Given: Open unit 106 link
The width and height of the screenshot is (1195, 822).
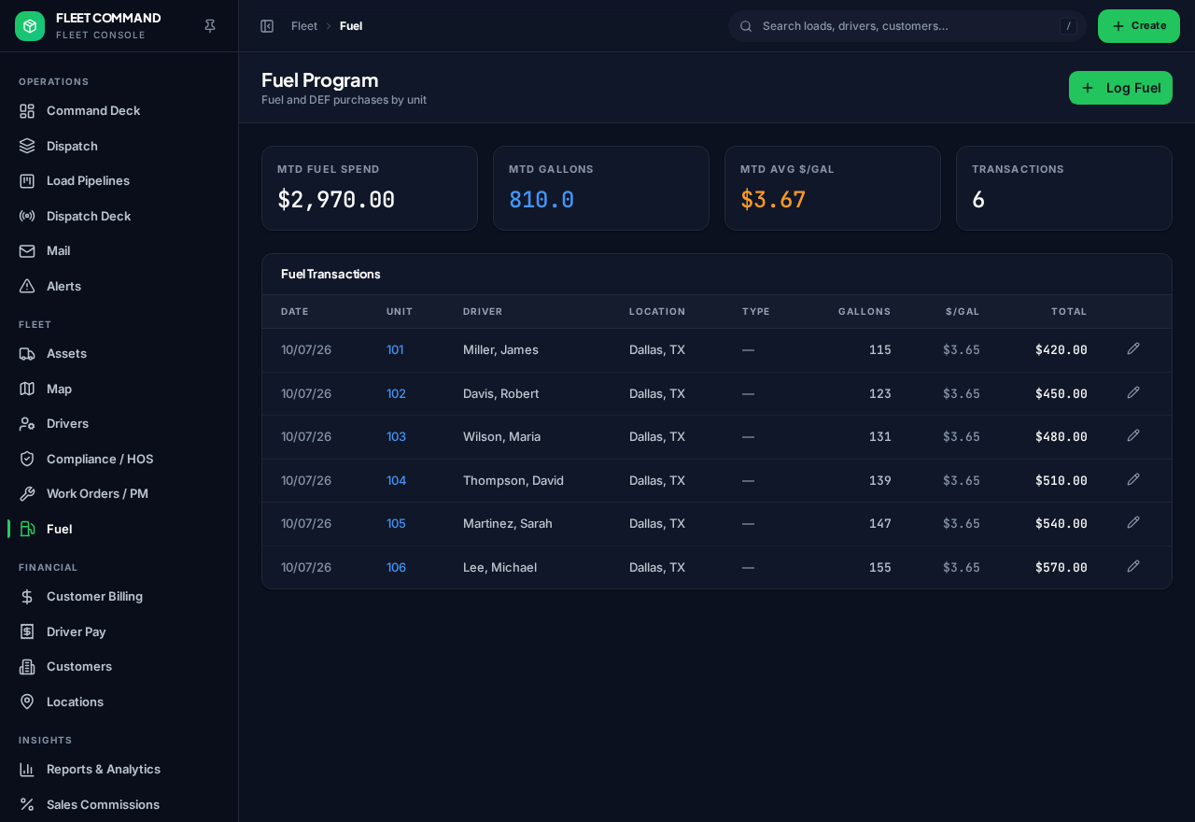Looking at the screenshot, I should 396,568.
